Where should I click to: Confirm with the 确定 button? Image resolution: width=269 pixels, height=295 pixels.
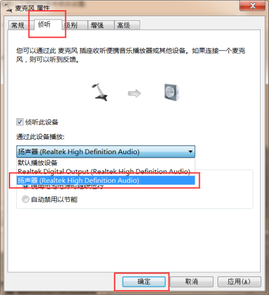click(x=144, y=282)
